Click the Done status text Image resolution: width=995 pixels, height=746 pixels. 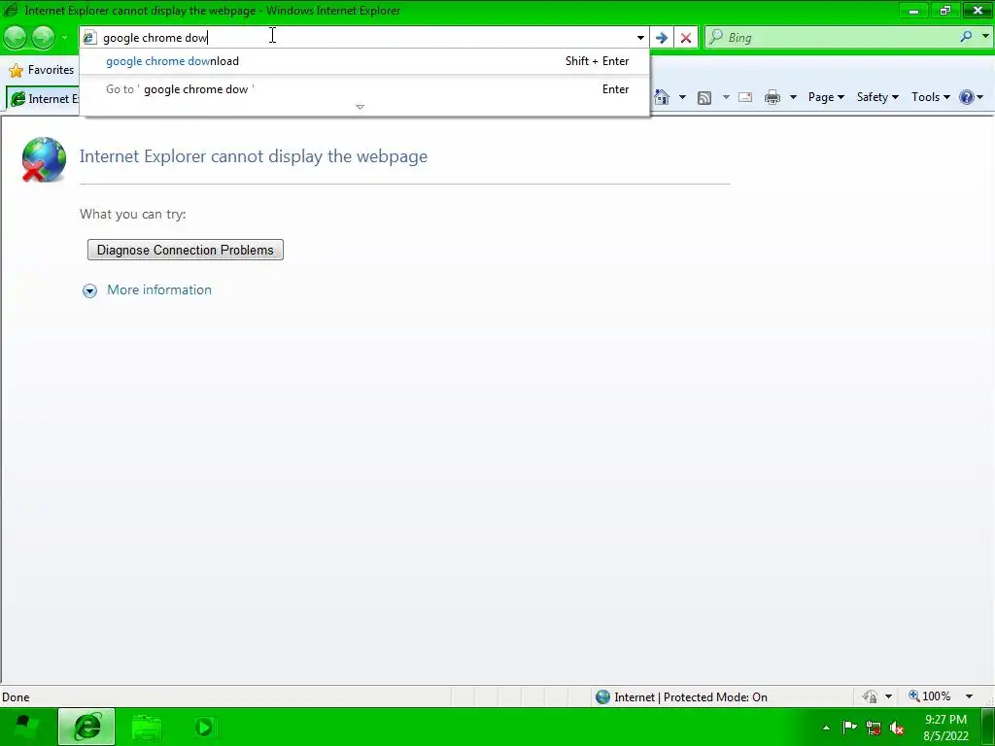pos(16,697)
